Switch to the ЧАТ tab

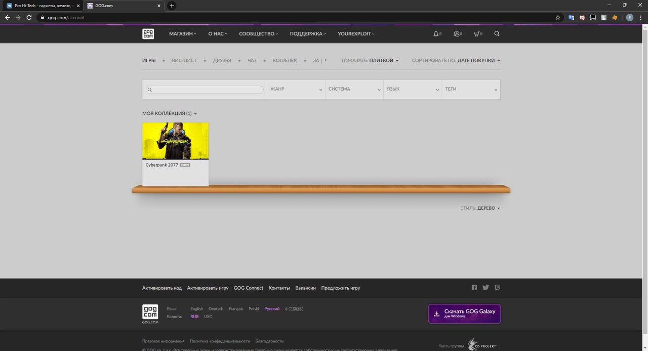point(252,60)
